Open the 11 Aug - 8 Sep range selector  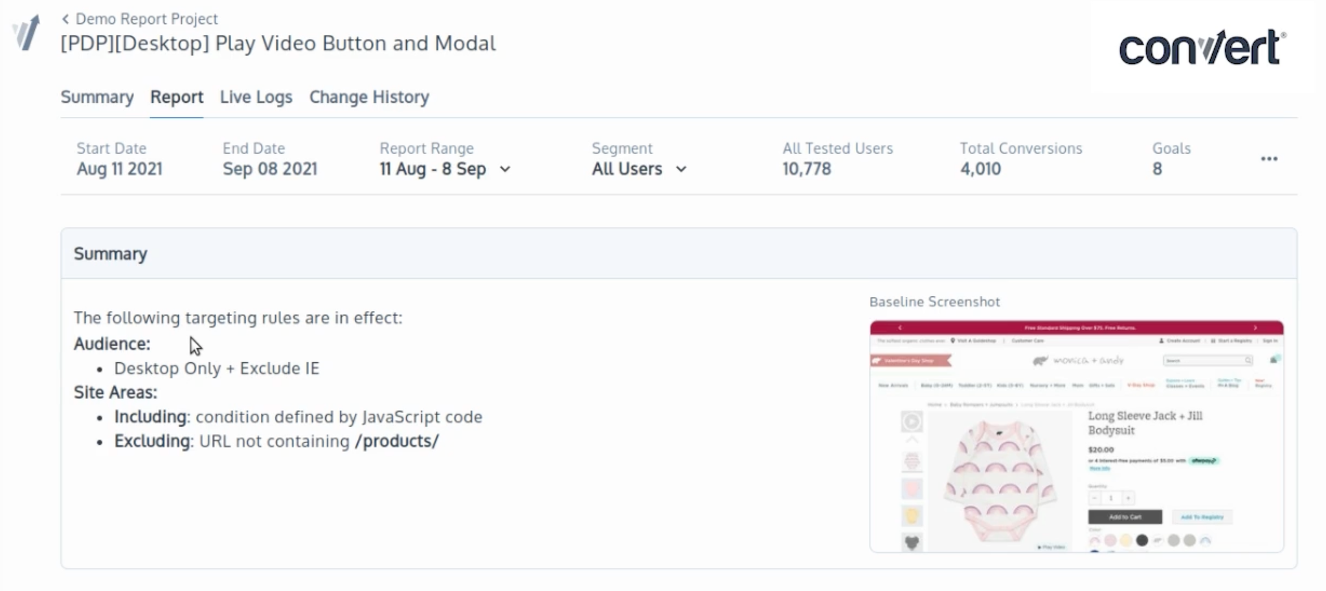coord(445,169)
